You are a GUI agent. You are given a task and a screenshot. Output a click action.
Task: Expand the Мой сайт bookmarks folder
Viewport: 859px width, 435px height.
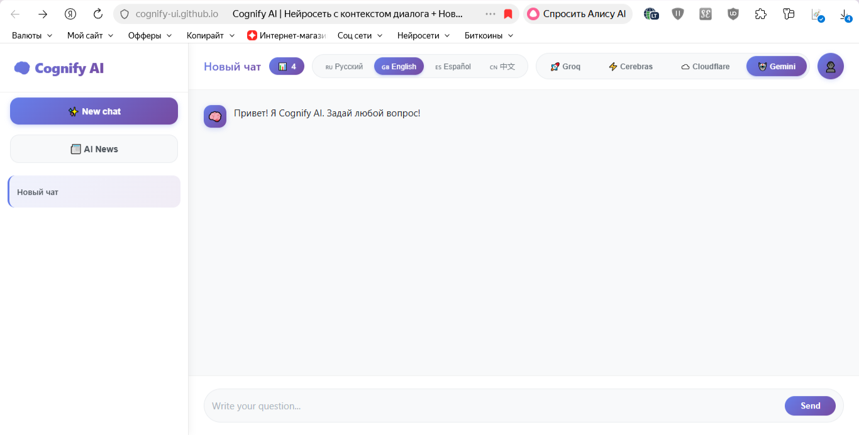91,36
